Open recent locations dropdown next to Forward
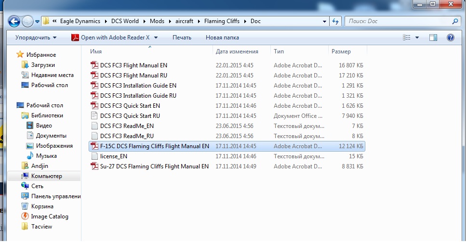Viewport: 467px width, 242px height. pos(37,21)
